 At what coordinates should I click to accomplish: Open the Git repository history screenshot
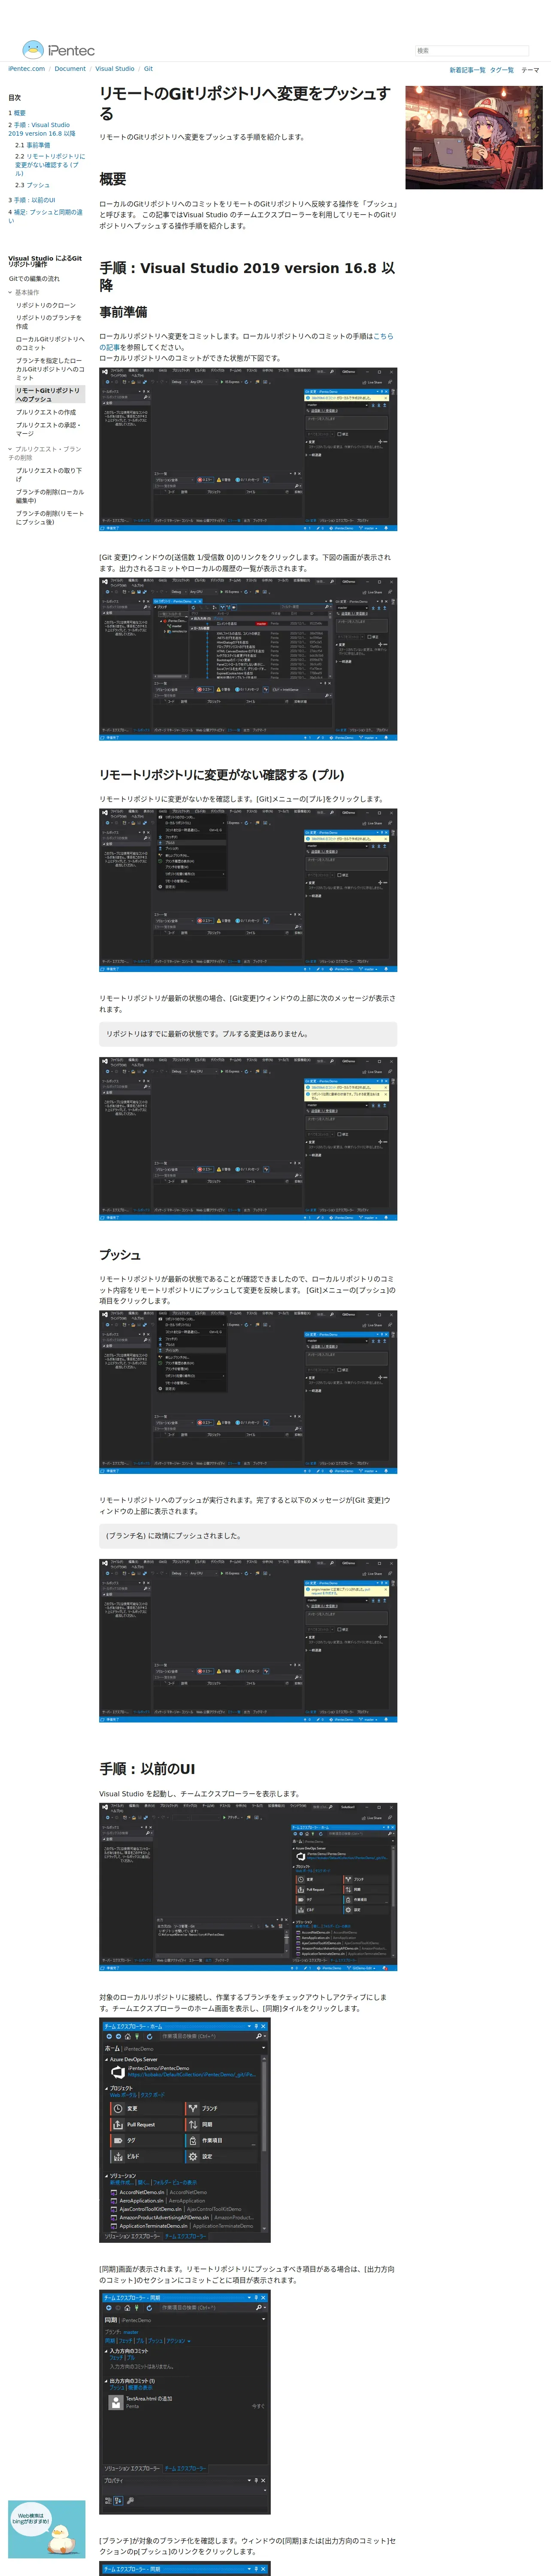point(248,659)
